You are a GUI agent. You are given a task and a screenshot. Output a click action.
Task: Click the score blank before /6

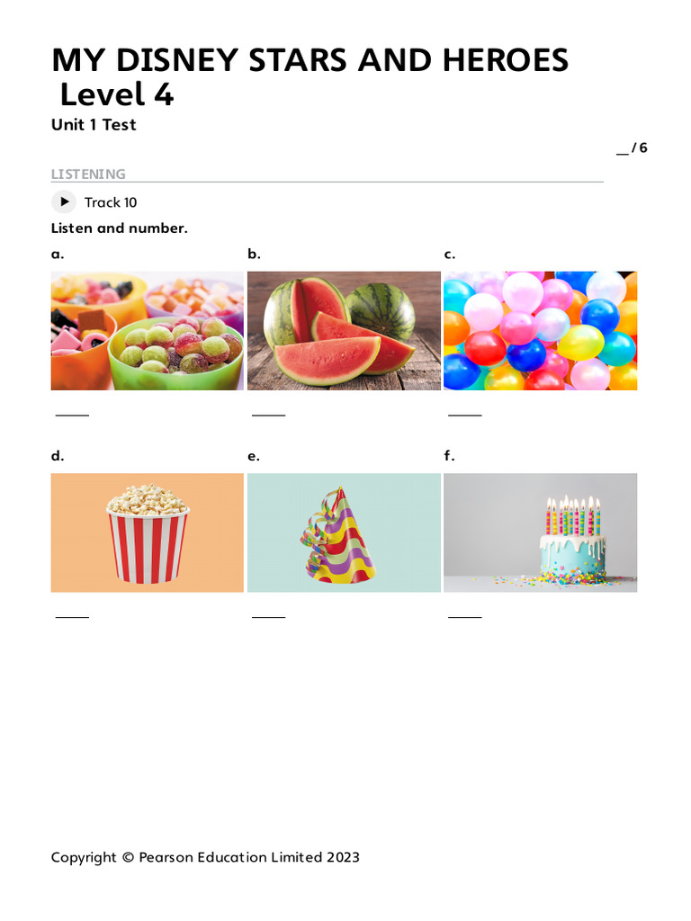click(x=623, y=150)
